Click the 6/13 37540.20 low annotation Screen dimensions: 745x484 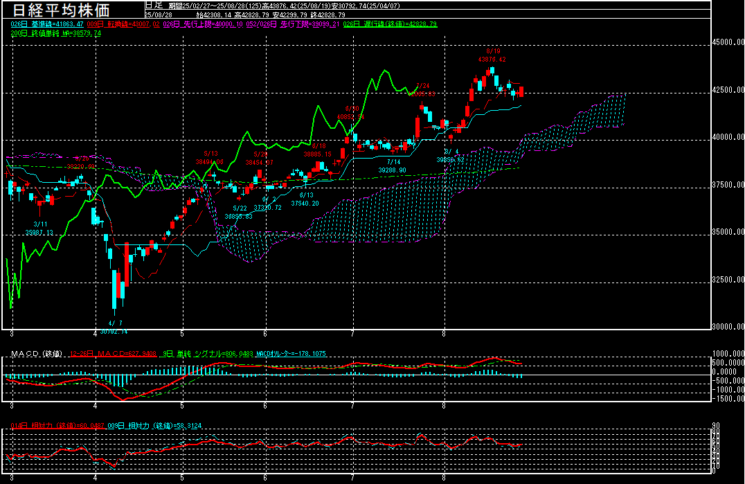point(305,199)
